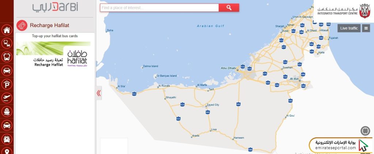The image size is (374, 154).
Task: Open the public bus icon
Action: [x=7, y=57]
